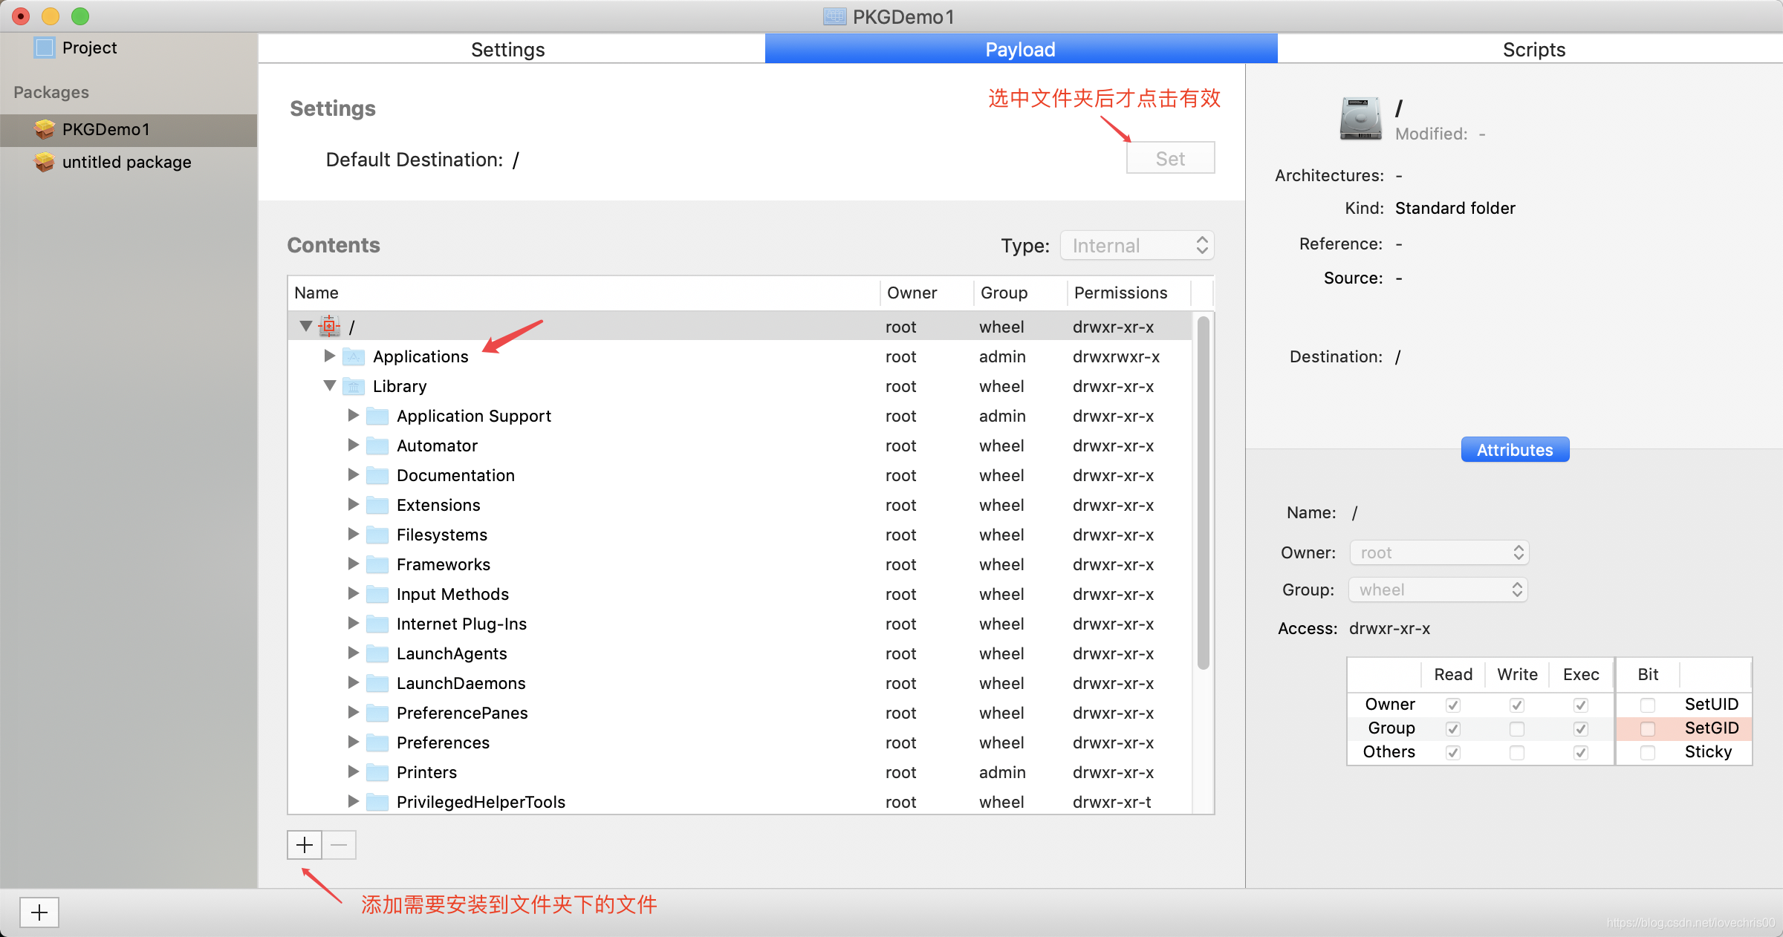Toggle Owner Read checkbox
The image size is (1783, 937).
point(1452,702)
